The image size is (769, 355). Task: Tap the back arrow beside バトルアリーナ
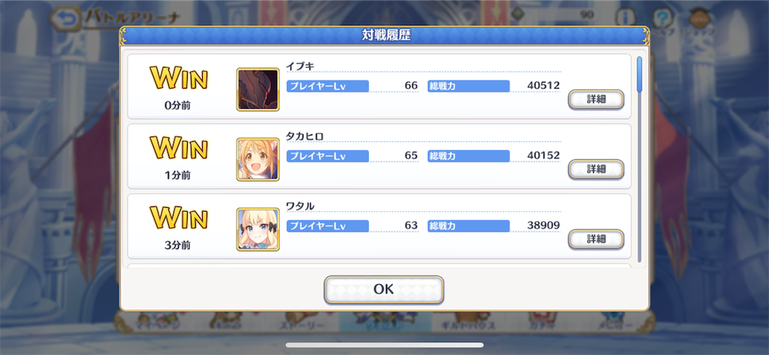66,19
